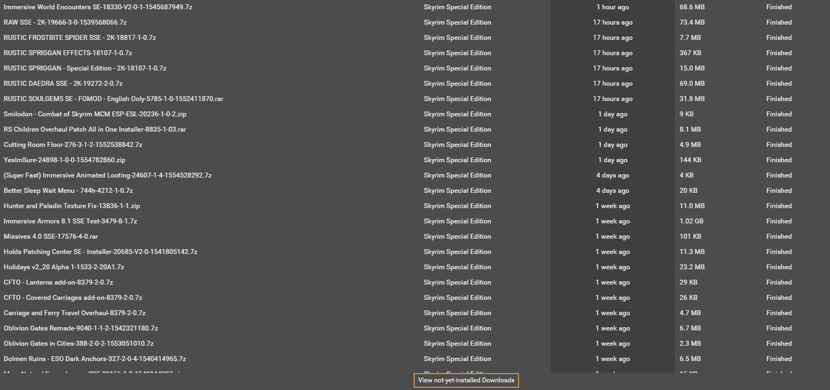
Task: Click the 4 KB size value
Action: coord(687,175)
